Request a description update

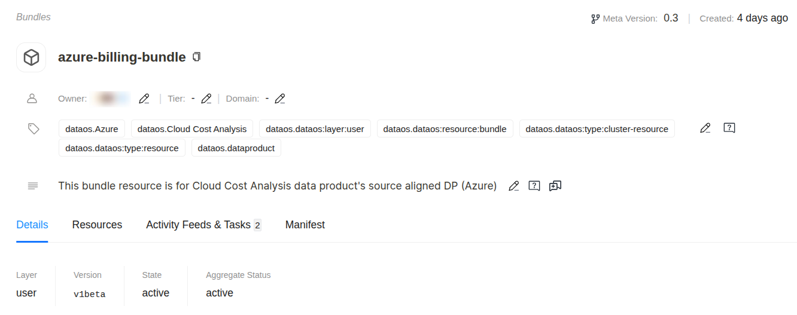pyautogui.click(x=534, y=186)
